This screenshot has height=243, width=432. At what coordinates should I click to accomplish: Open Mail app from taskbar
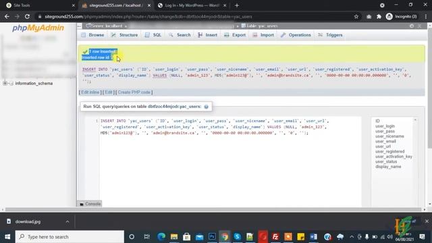200,237
